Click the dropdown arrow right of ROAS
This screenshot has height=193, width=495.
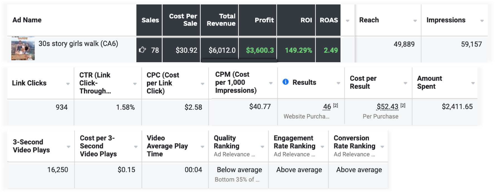click(347, 21)
